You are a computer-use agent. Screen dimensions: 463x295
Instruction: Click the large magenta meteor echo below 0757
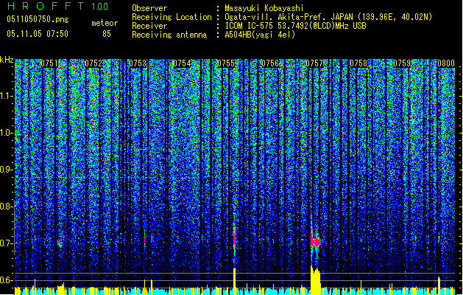tap(315, 241)
